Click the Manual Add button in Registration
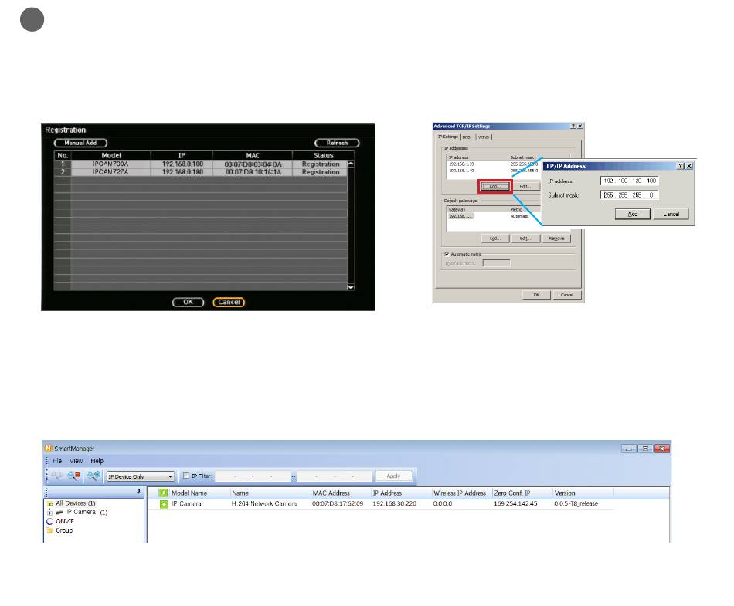734x606 pixels. [x=80, y=143]
